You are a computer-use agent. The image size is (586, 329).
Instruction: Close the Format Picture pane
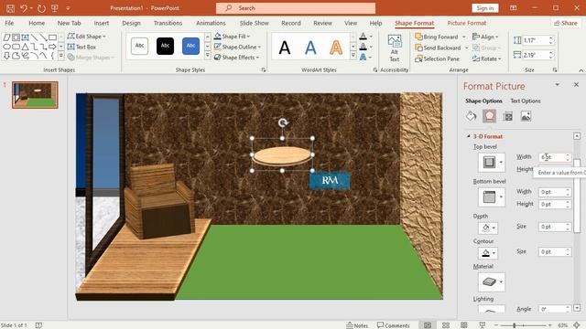click(576, 85)
